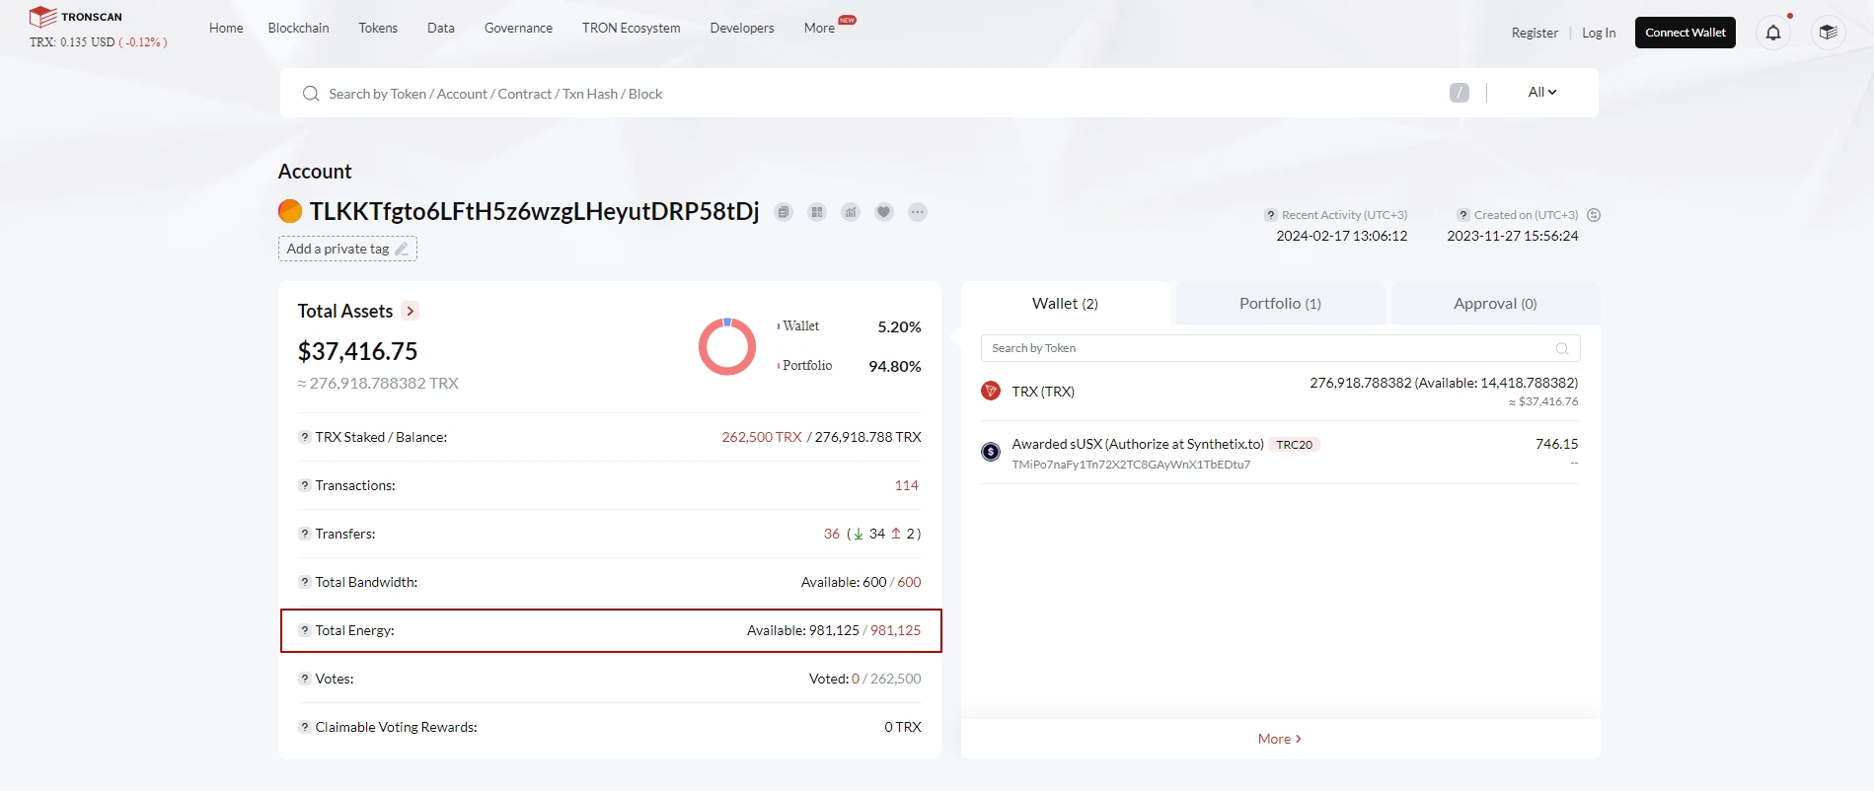The image size is (1874, 791).
Task: Click help icon next to TRX Staked / Balance
Action: click(305, 437)
